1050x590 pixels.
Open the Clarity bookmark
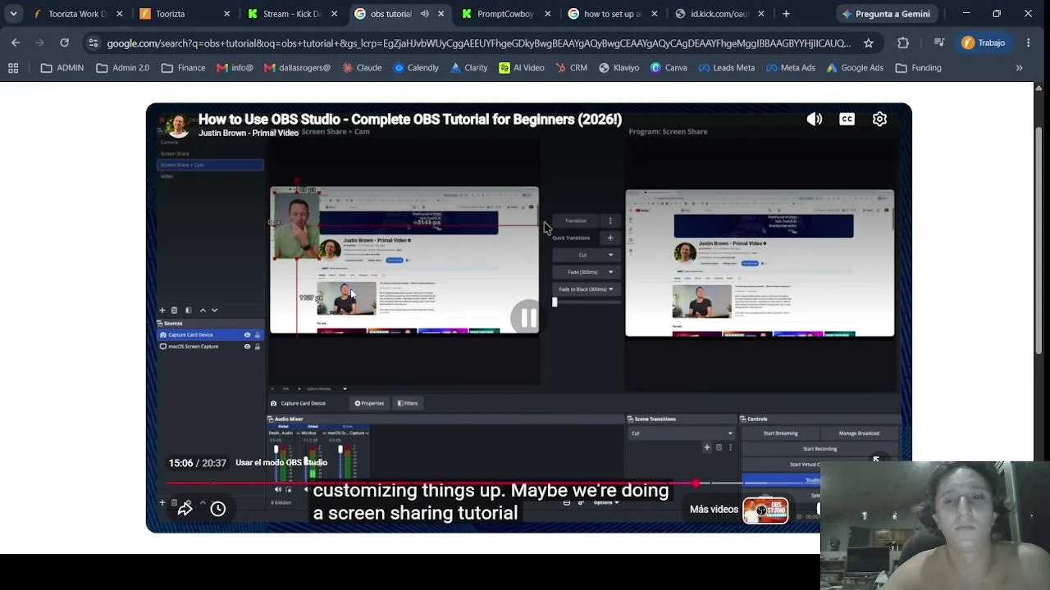point(468,68)
